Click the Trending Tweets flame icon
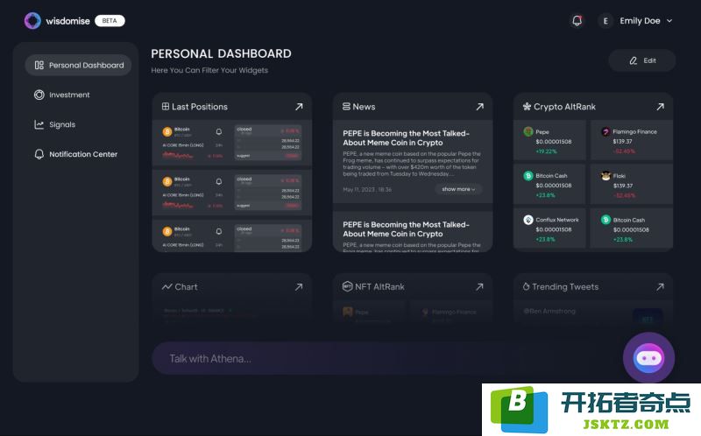Image resolution: width=701 pixels, height=436 pixels. (x=527, y=286)
